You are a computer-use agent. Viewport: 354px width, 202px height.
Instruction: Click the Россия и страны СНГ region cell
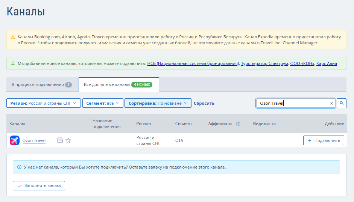pyautogui.click(x=149, y=140)
